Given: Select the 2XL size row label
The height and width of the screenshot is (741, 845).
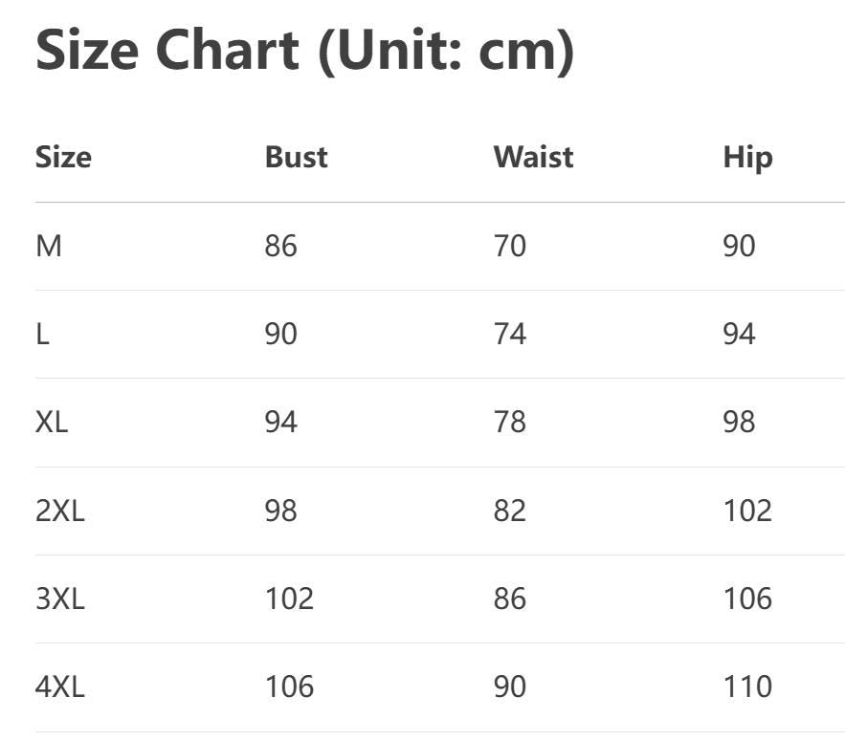Looking at the screenshot, I should pyautogui.click(x=59, y=511).
